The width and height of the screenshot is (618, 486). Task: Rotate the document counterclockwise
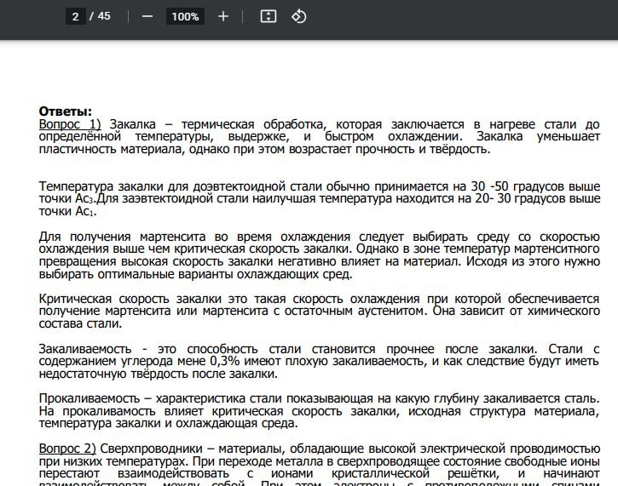(298, 16)
